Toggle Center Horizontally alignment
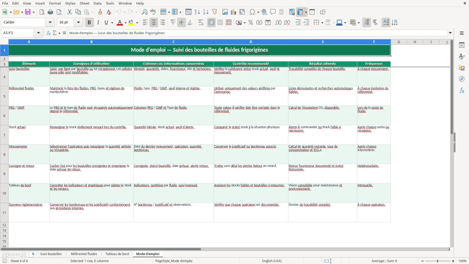This screenshot has width=469, height=264. [x=154, y=23]
